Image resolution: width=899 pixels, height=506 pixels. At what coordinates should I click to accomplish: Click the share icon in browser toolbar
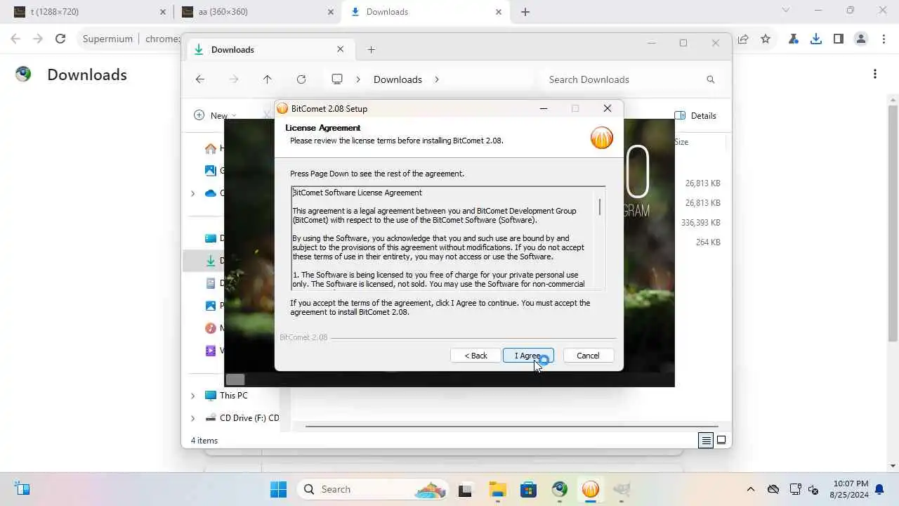(743, 39)
